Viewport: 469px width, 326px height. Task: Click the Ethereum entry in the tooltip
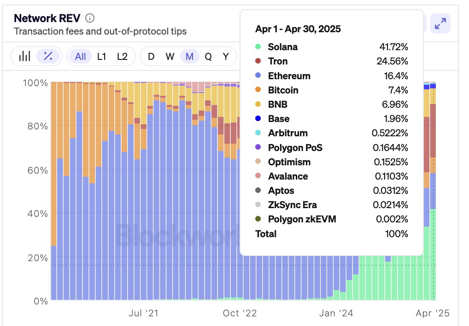point(331,76)
